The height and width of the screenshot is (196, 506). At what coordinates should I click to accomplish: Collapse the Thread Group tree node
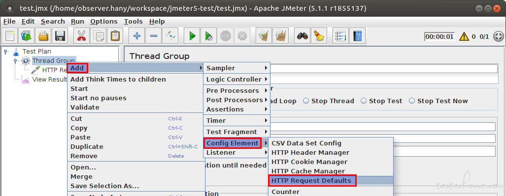point(15,60)
